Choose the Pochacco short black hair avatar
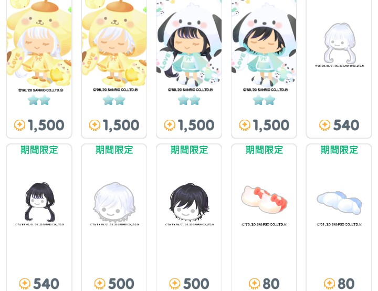378x291 pixels. (x=264, y=44)
